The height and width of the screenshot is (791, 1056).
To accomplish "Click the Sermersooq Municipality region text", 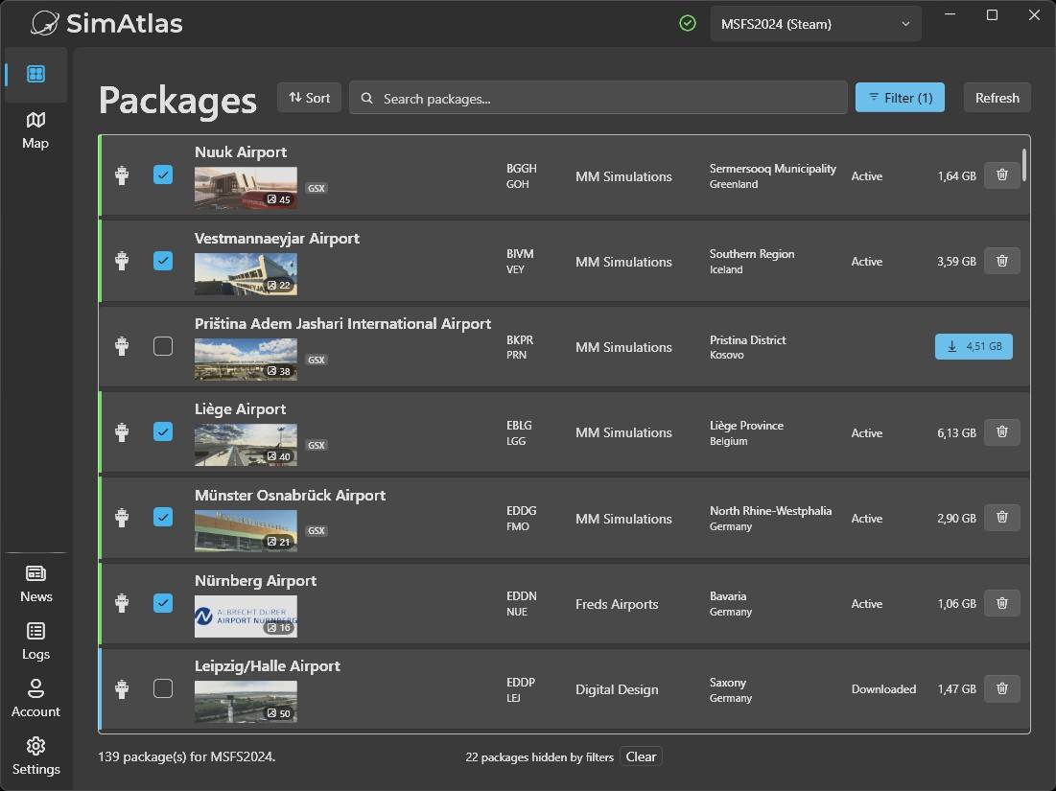I will point(772,169).
